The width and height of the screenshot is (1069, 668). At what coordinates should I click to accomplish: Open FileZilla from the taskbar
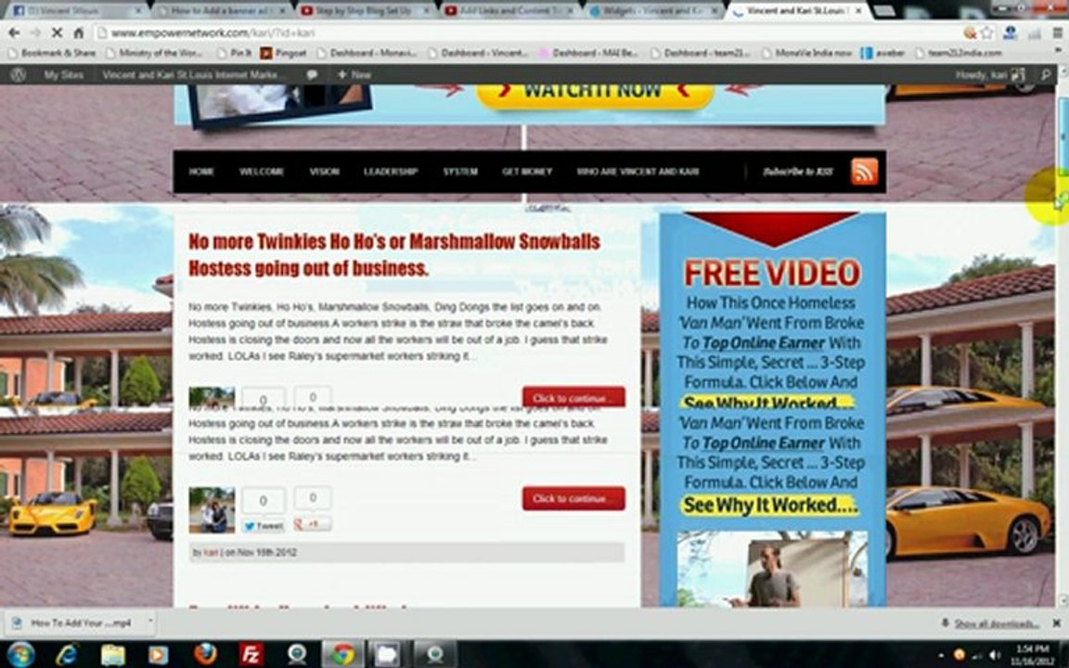[x=251, y=654]
